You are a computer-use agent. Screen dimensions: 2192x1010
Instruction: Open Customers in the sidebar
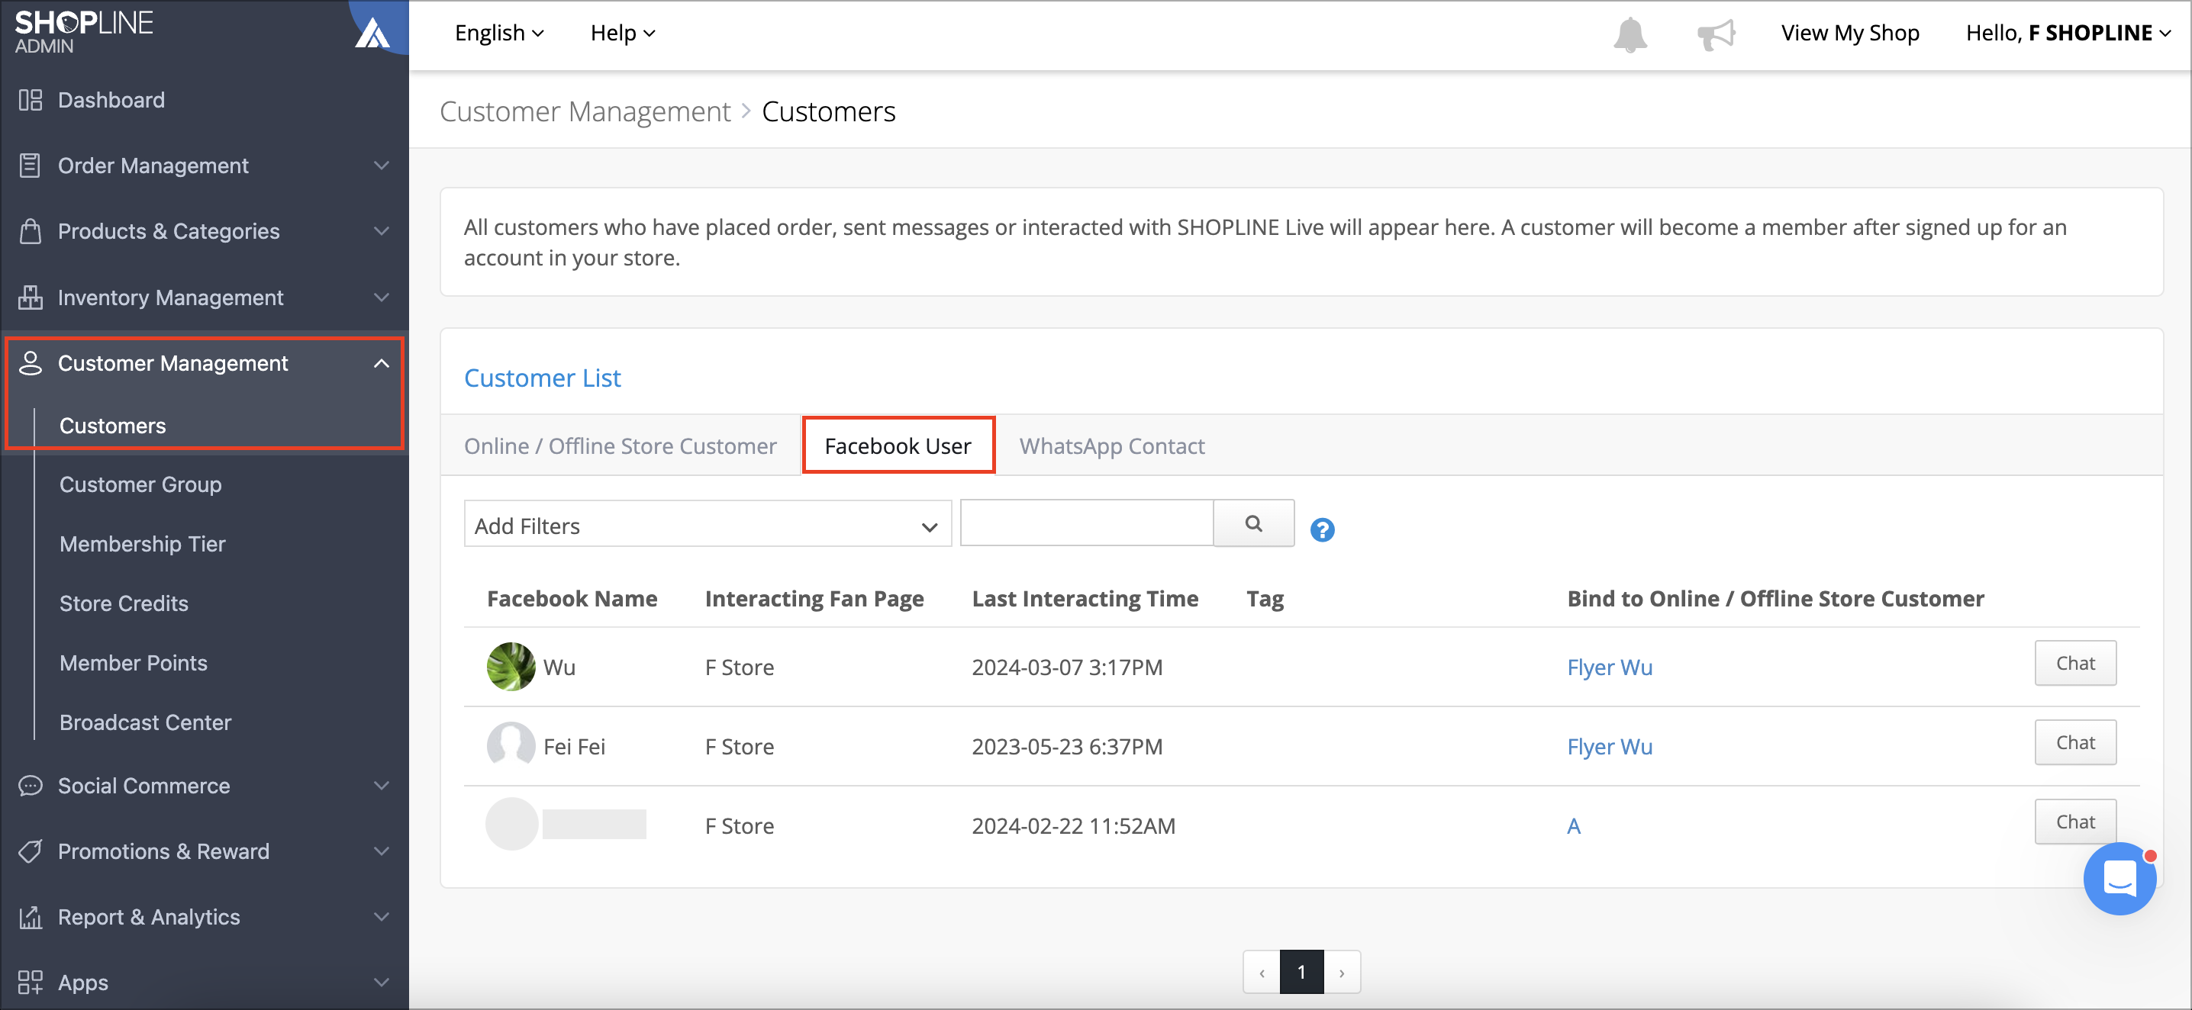(x=112, y=425)
